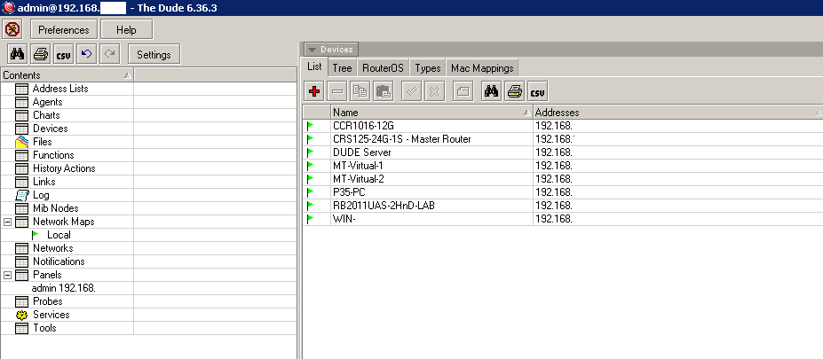Open the Help button
The image size is (823, 359).
[x=126, y=30]
